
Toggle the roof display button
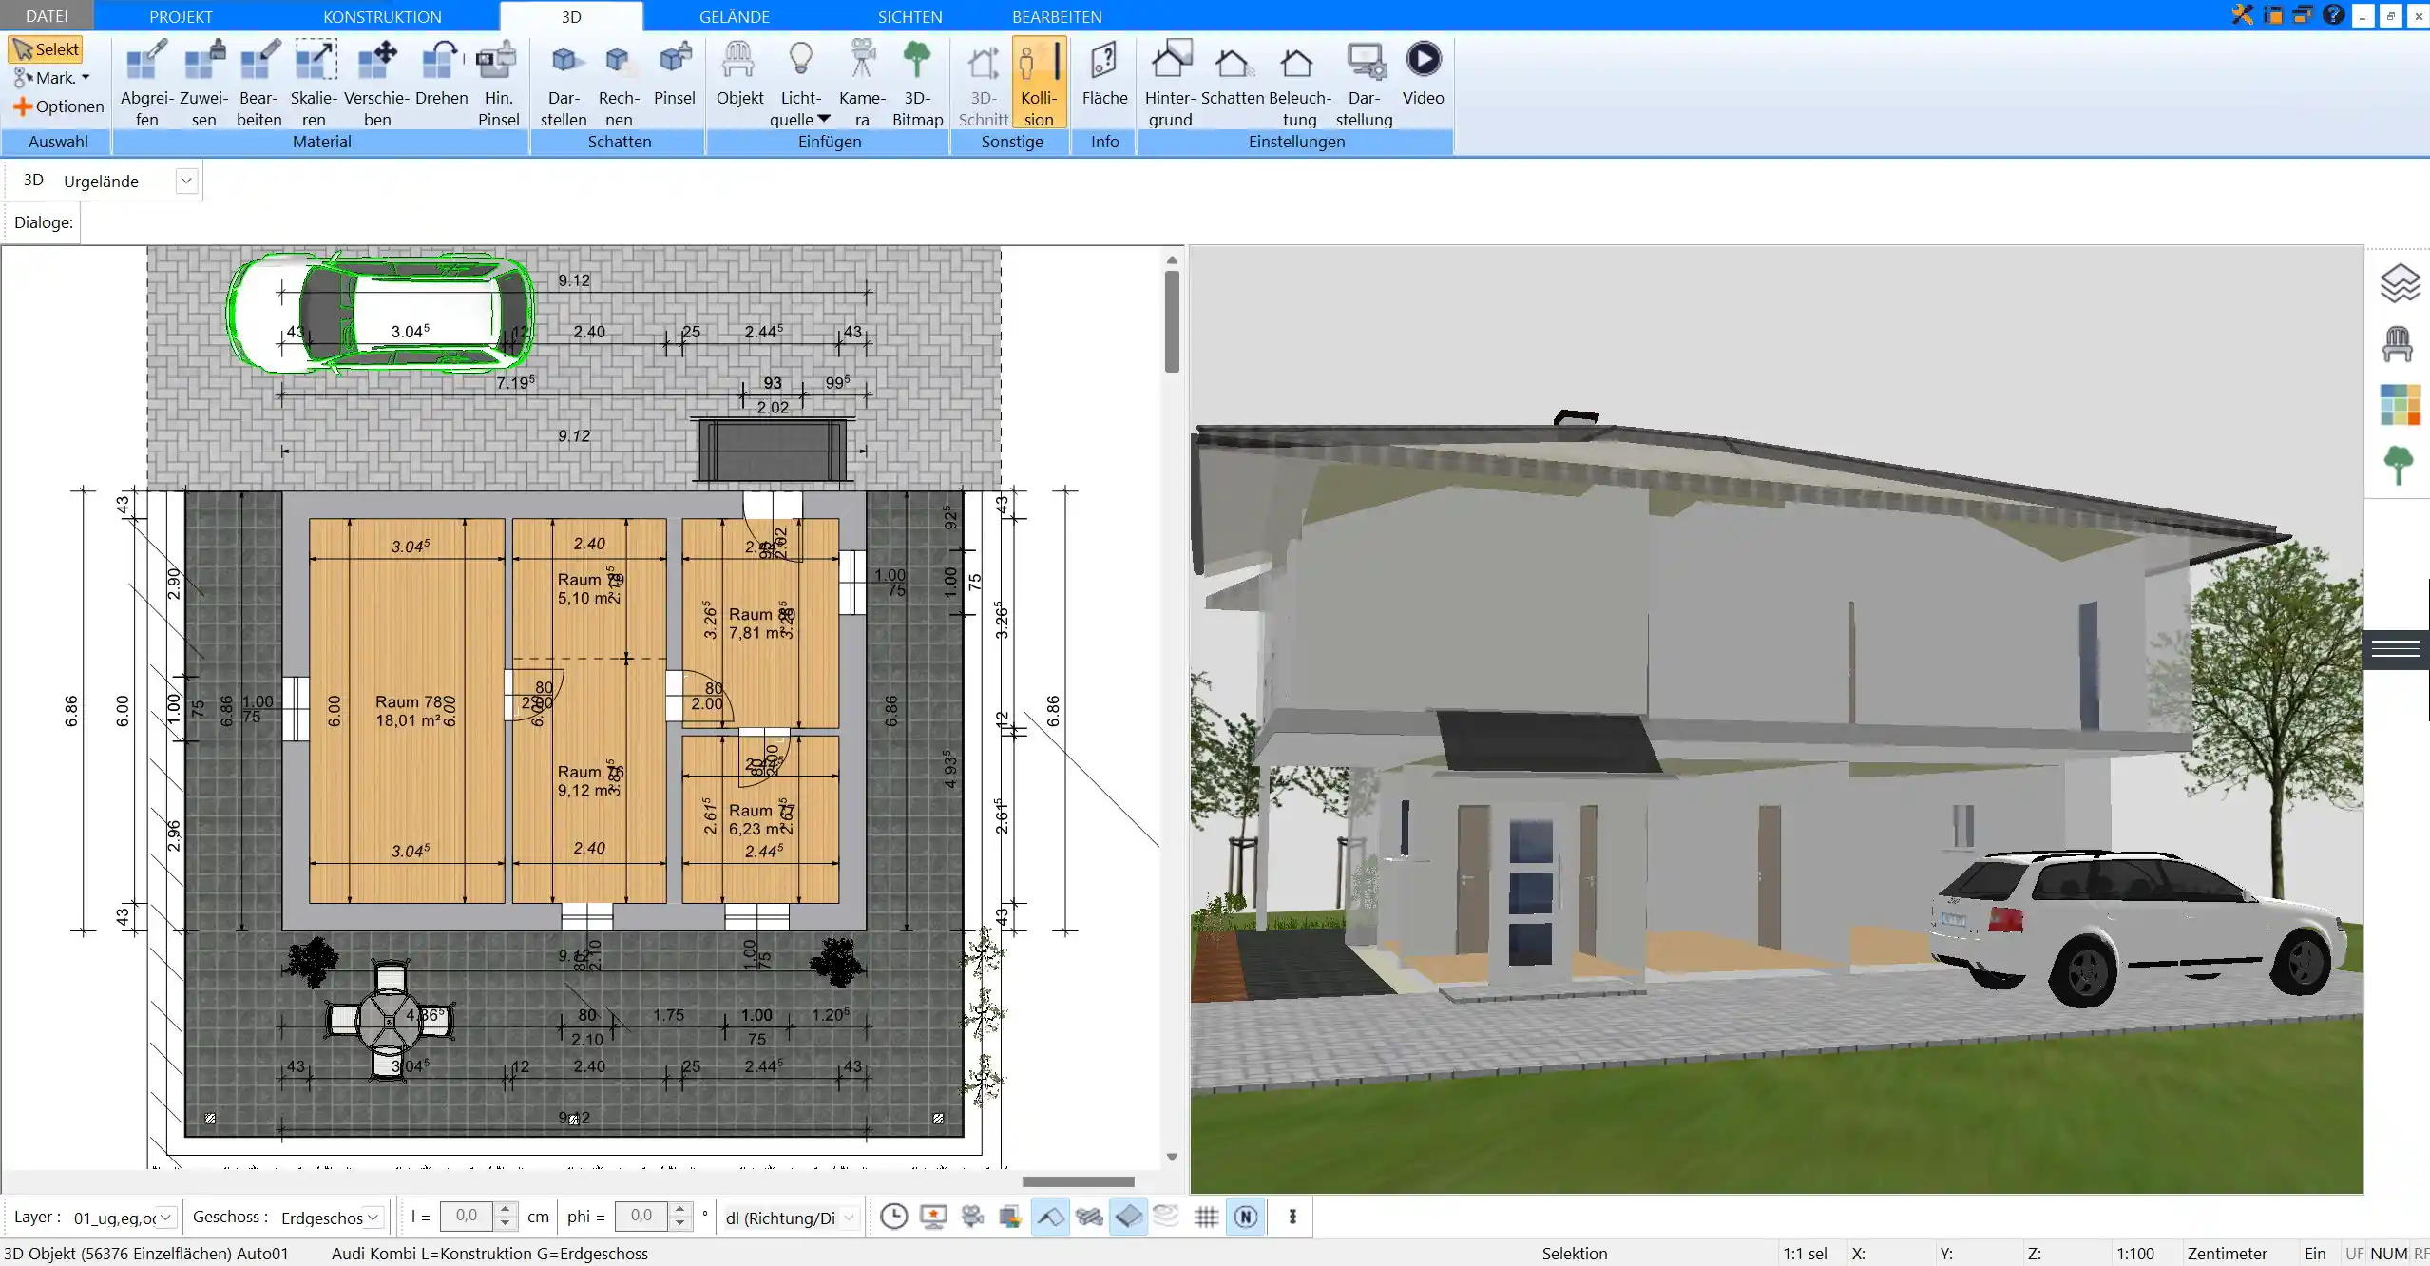point(1049,1217)
